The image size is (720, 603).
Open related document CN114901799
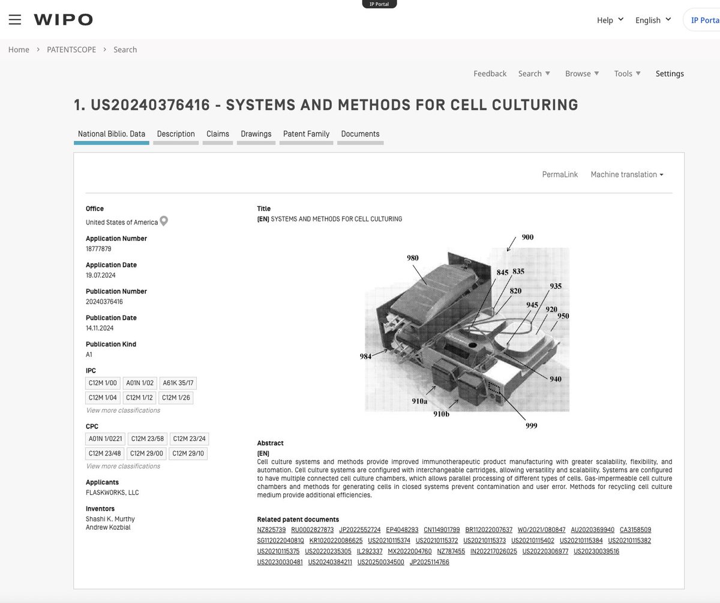[x=442, y=530]
